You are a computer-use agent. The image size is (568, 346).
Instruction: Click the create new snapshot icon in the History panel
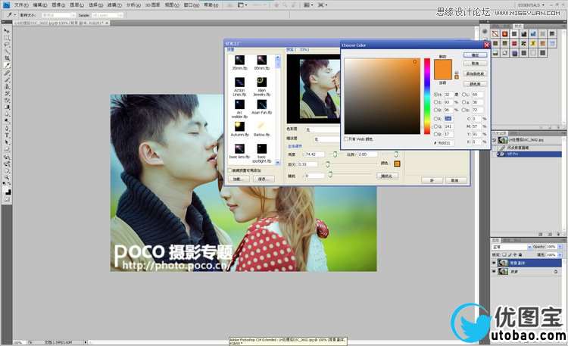[x=550, y=235]
